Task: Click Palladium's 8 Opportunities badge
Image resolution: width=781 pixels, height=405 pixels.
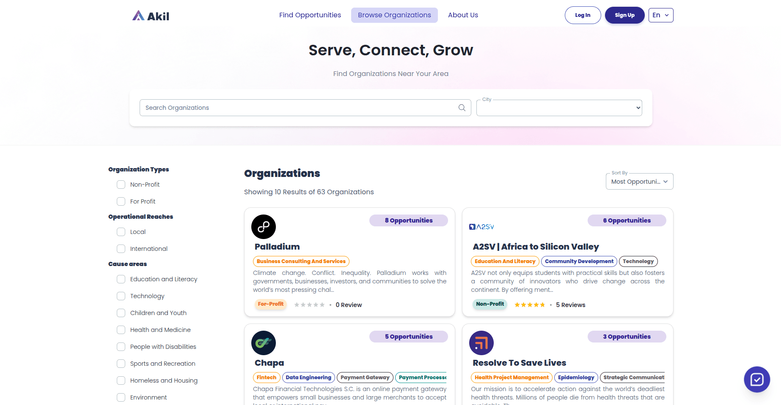Action: (409, 220)
